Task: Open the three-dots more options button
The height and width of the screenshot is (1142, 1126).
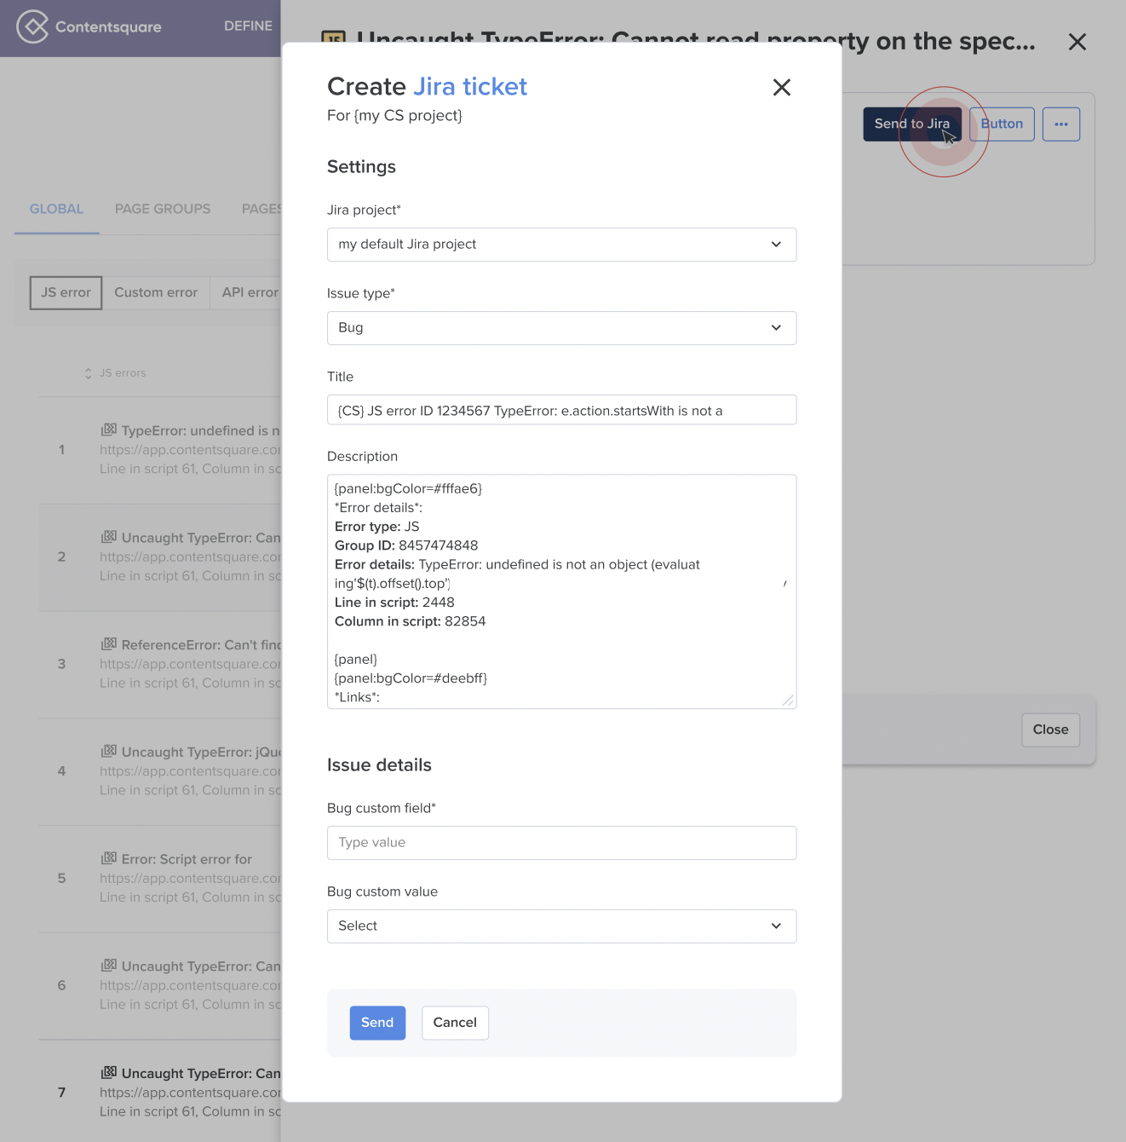Action: pyautogui.click(x=1061, y=124)
